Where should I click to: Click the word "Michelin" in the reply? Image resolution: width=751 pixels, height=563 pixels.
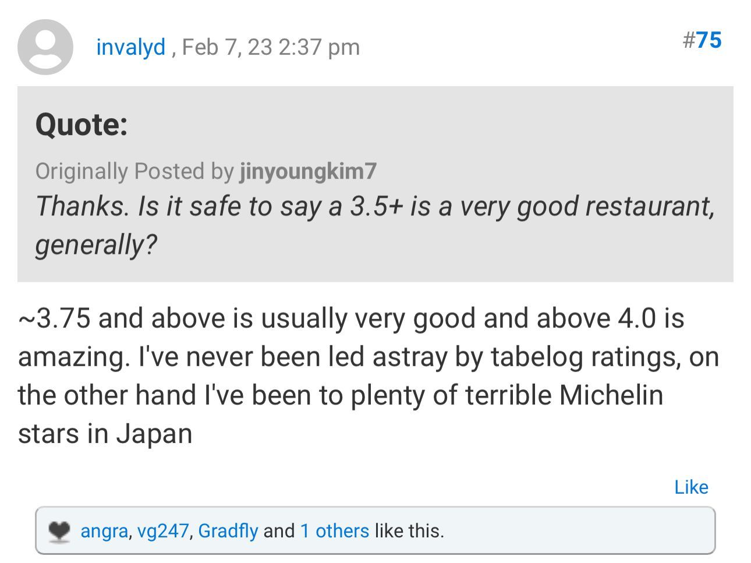[611, 395]
